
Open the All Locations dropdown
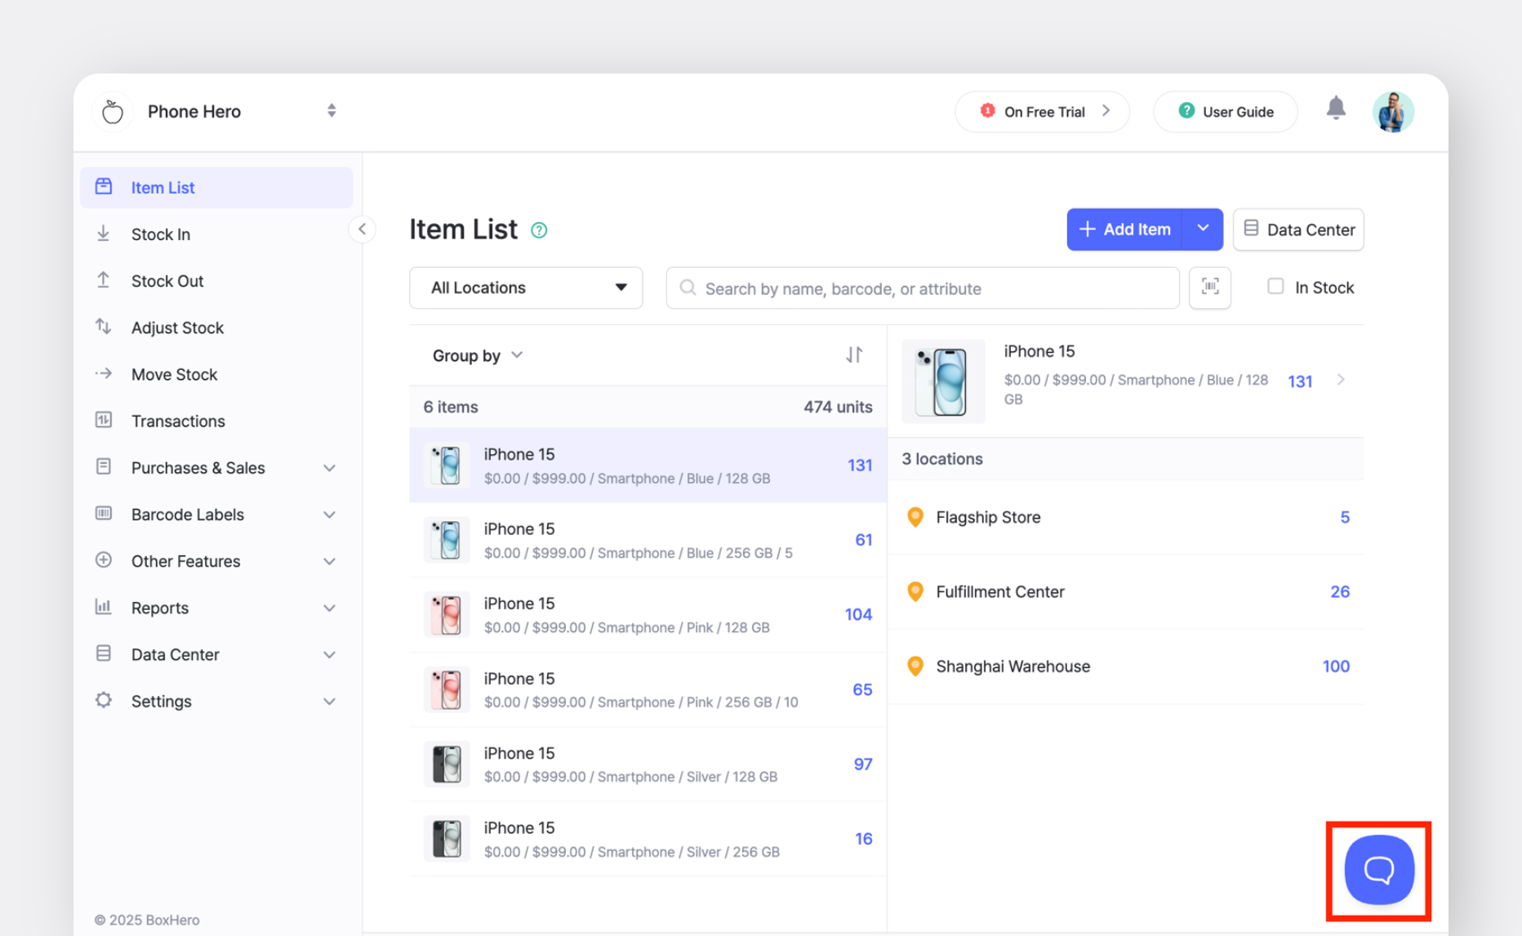pyautogui.click(x=526, y=287)
